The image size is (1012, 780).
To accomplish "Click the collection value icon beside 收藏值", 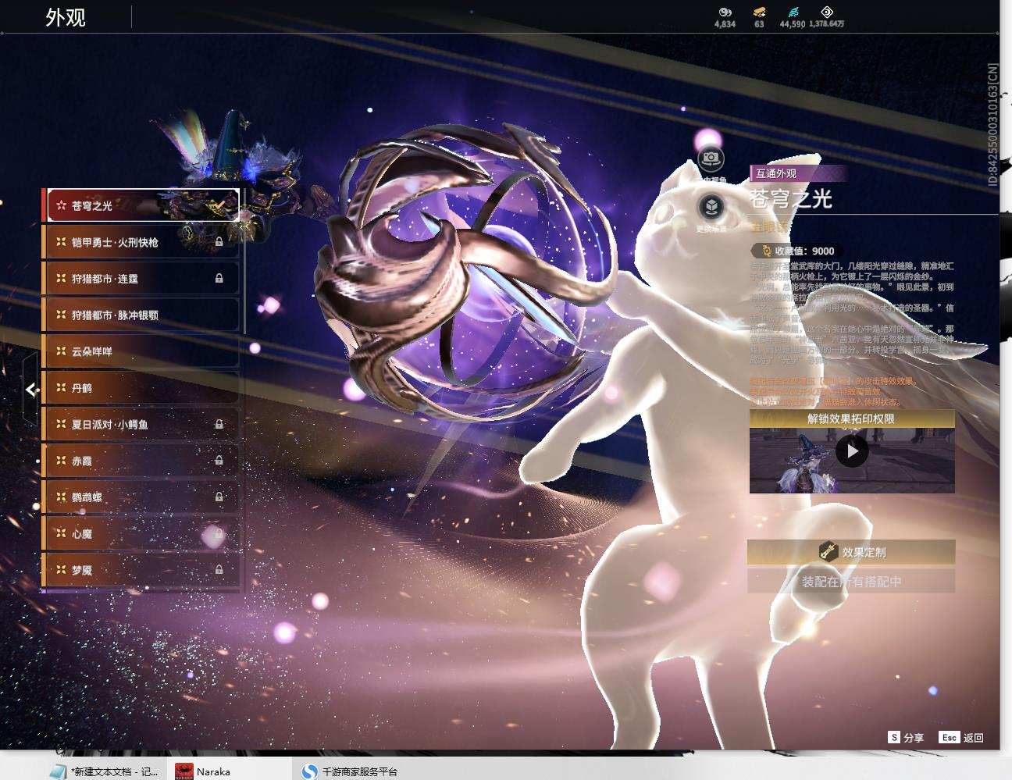I will pos(766,251).
